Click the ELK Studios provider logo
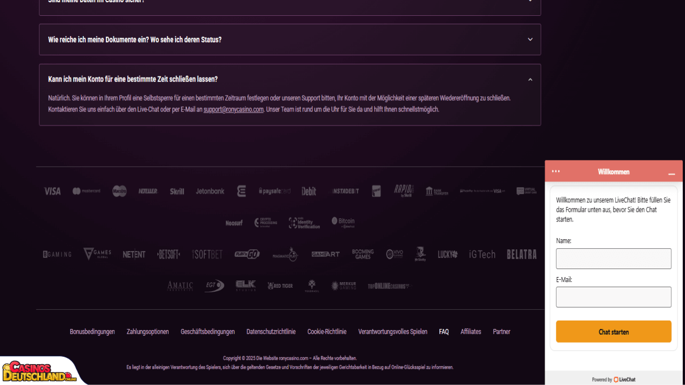Screen dimensions: 685x385 (246, 285)
